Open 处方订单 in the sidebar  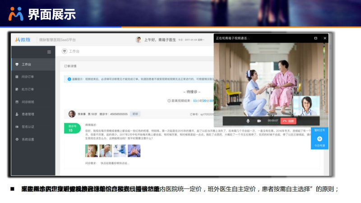click(x=33, y=89)
